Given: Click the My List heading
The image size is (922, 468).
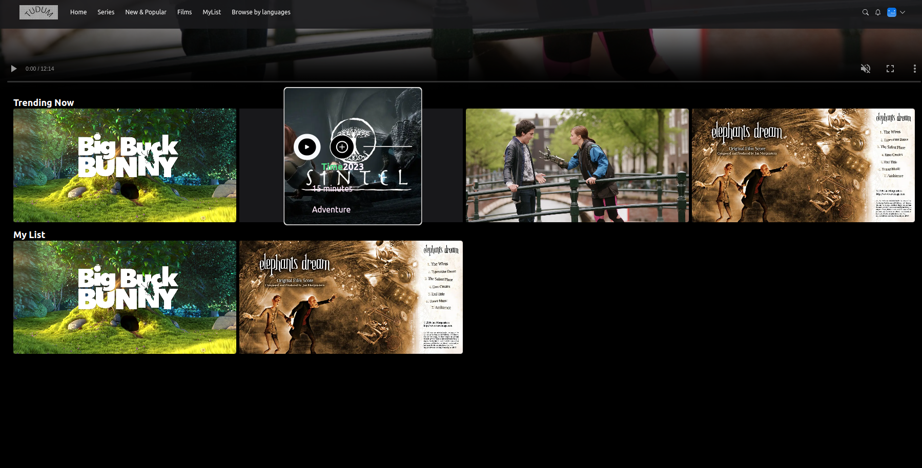Looking at the screenshot, I should tap(29, 235).
